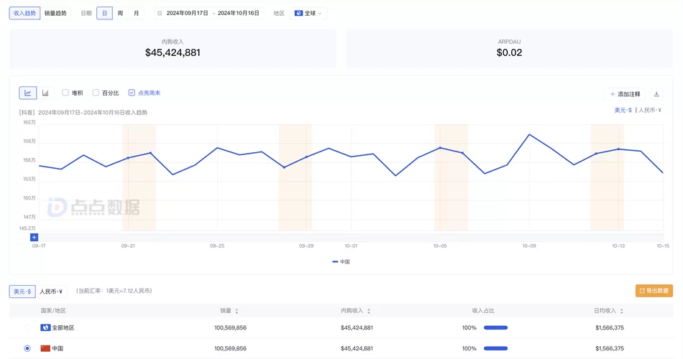Download chart via download icon

tap(656, 94)
